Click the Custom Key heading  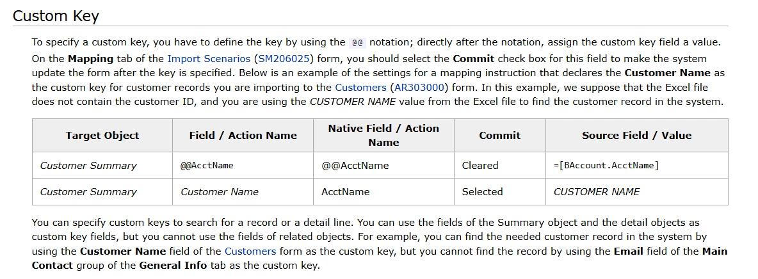point(56,16)
